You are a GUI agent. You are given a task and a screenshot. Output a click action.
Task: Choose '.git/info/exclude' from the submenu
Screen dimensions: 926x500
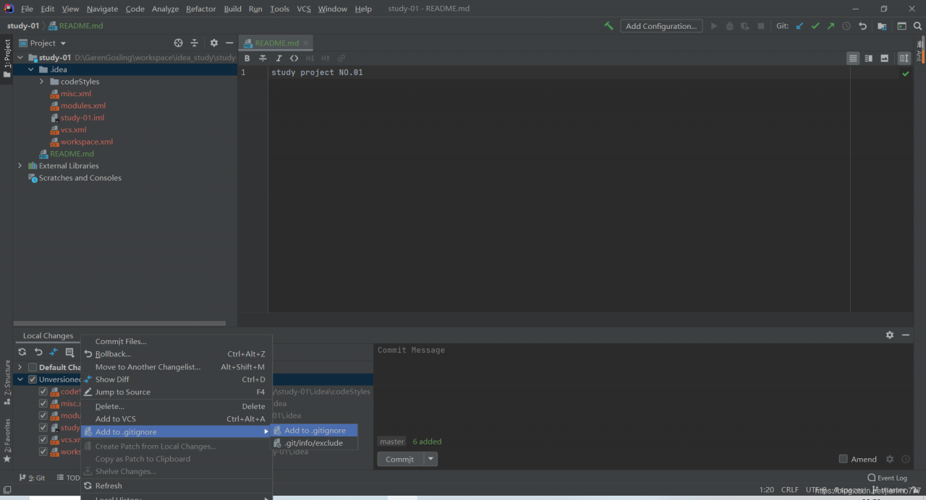(x=313, y=443)
